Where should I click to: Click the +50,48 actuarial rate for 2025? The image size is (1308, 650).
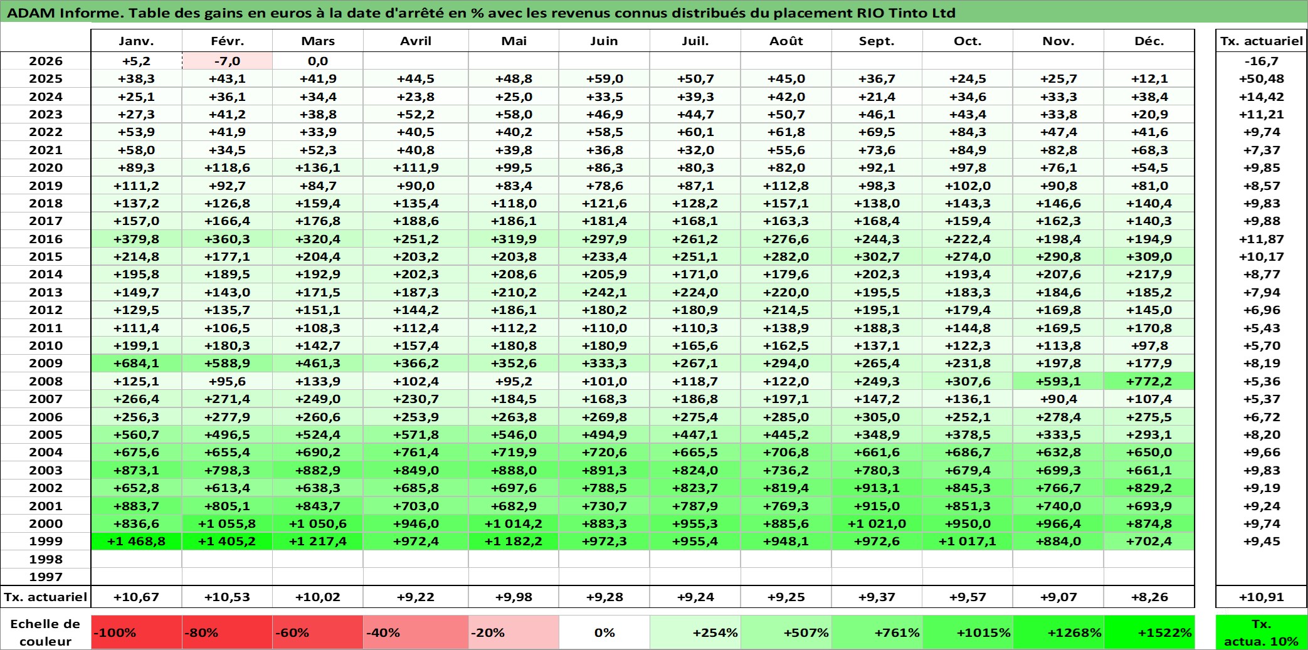tap(1262, 78)
